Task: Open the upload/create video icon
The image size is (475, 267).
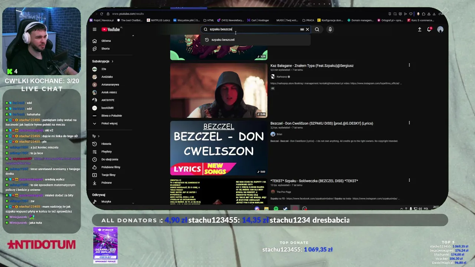Action: [420, 29]
